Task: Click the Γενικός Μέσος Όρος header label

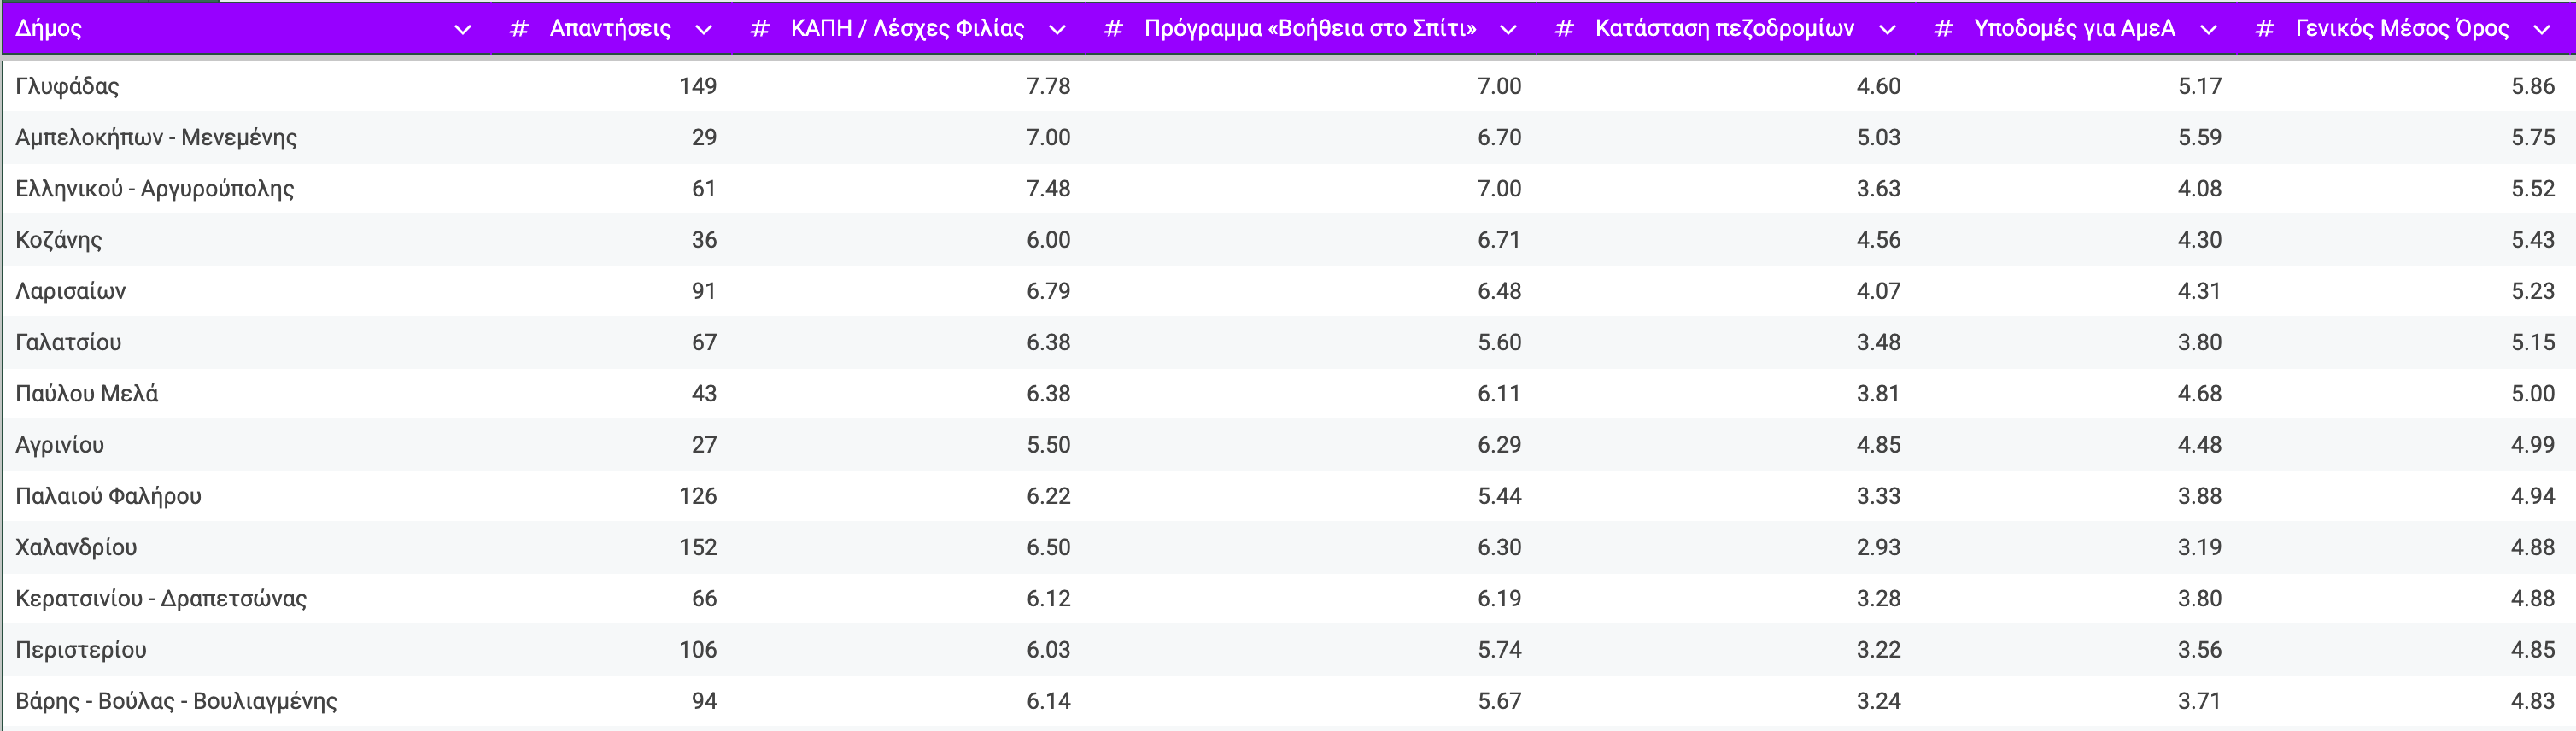Action: pyautogui.click(x=2402, y=28)
